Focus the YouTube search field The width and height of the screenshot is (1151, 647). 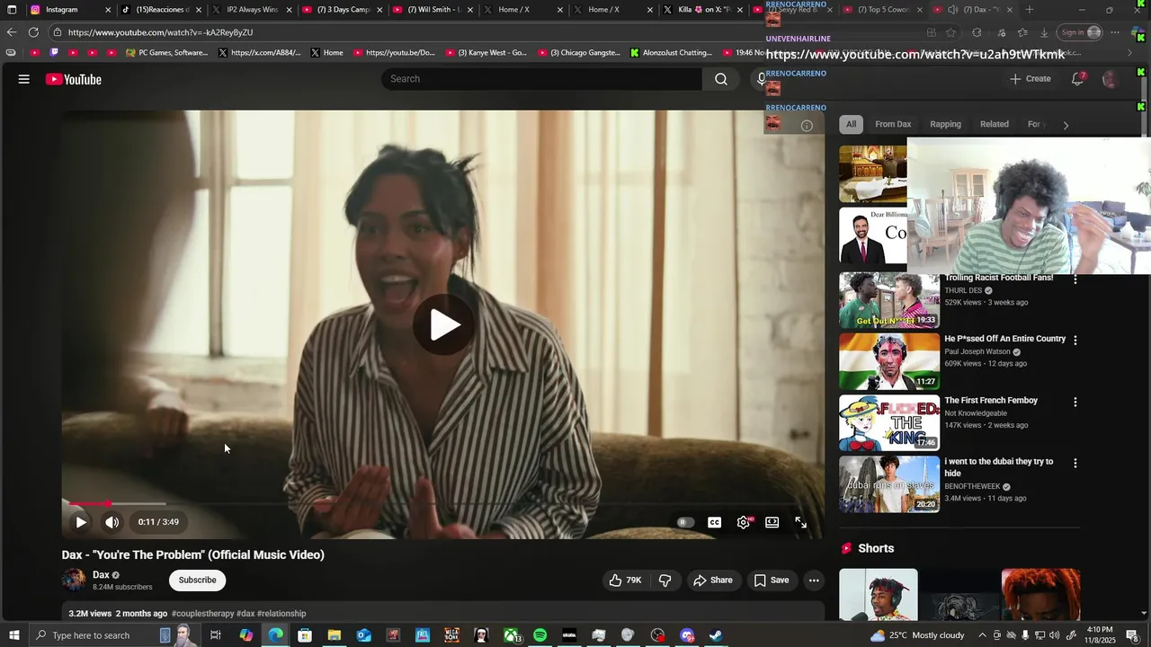(542, 79)
